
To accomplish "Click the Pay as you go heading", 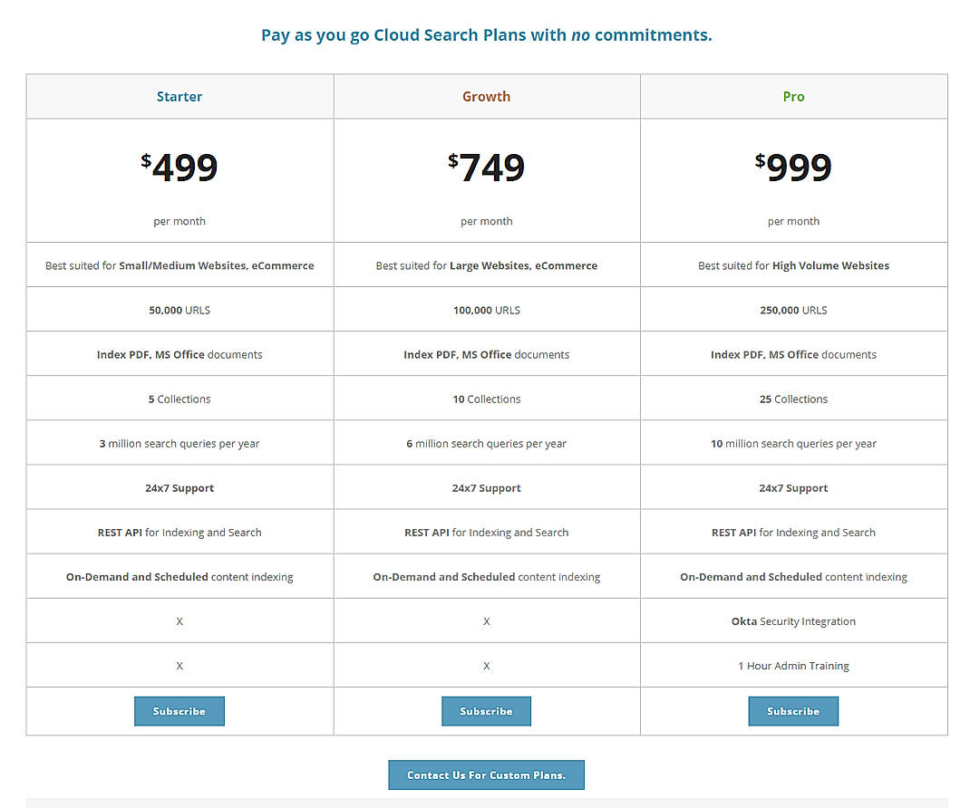I will point(486,34).
